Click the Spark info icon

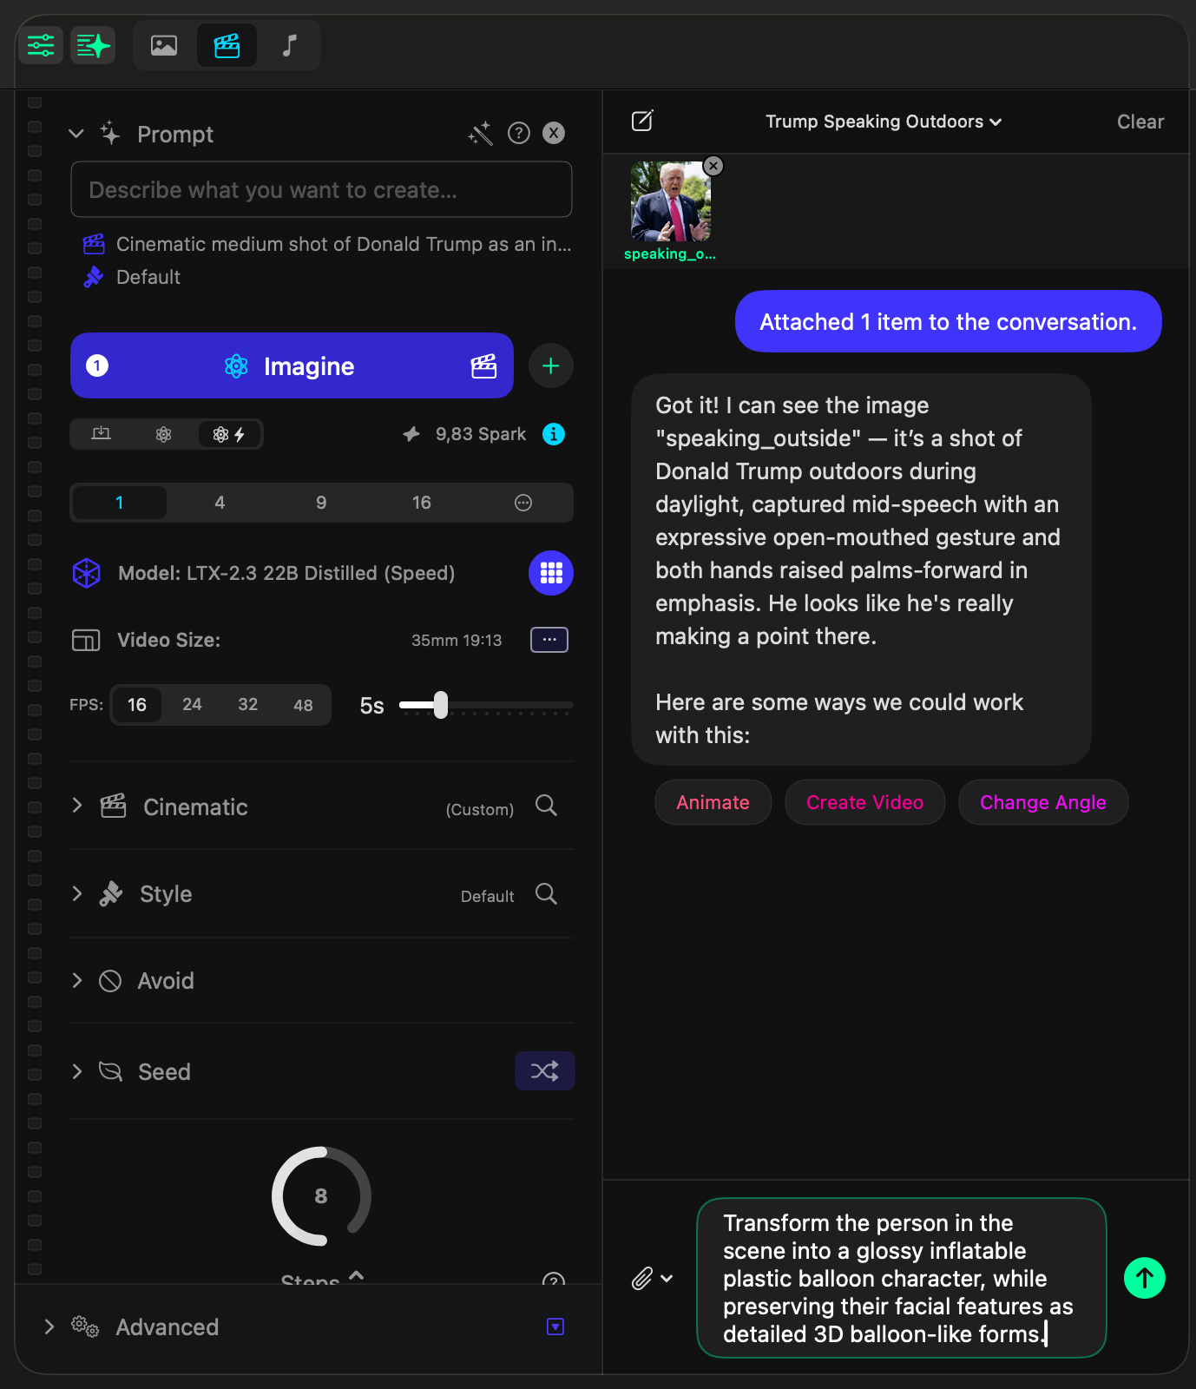pos(554,434)
